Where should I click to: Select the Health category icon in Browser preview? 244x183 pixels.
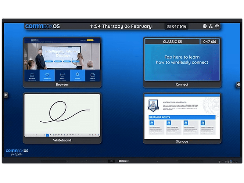[92, 75]
